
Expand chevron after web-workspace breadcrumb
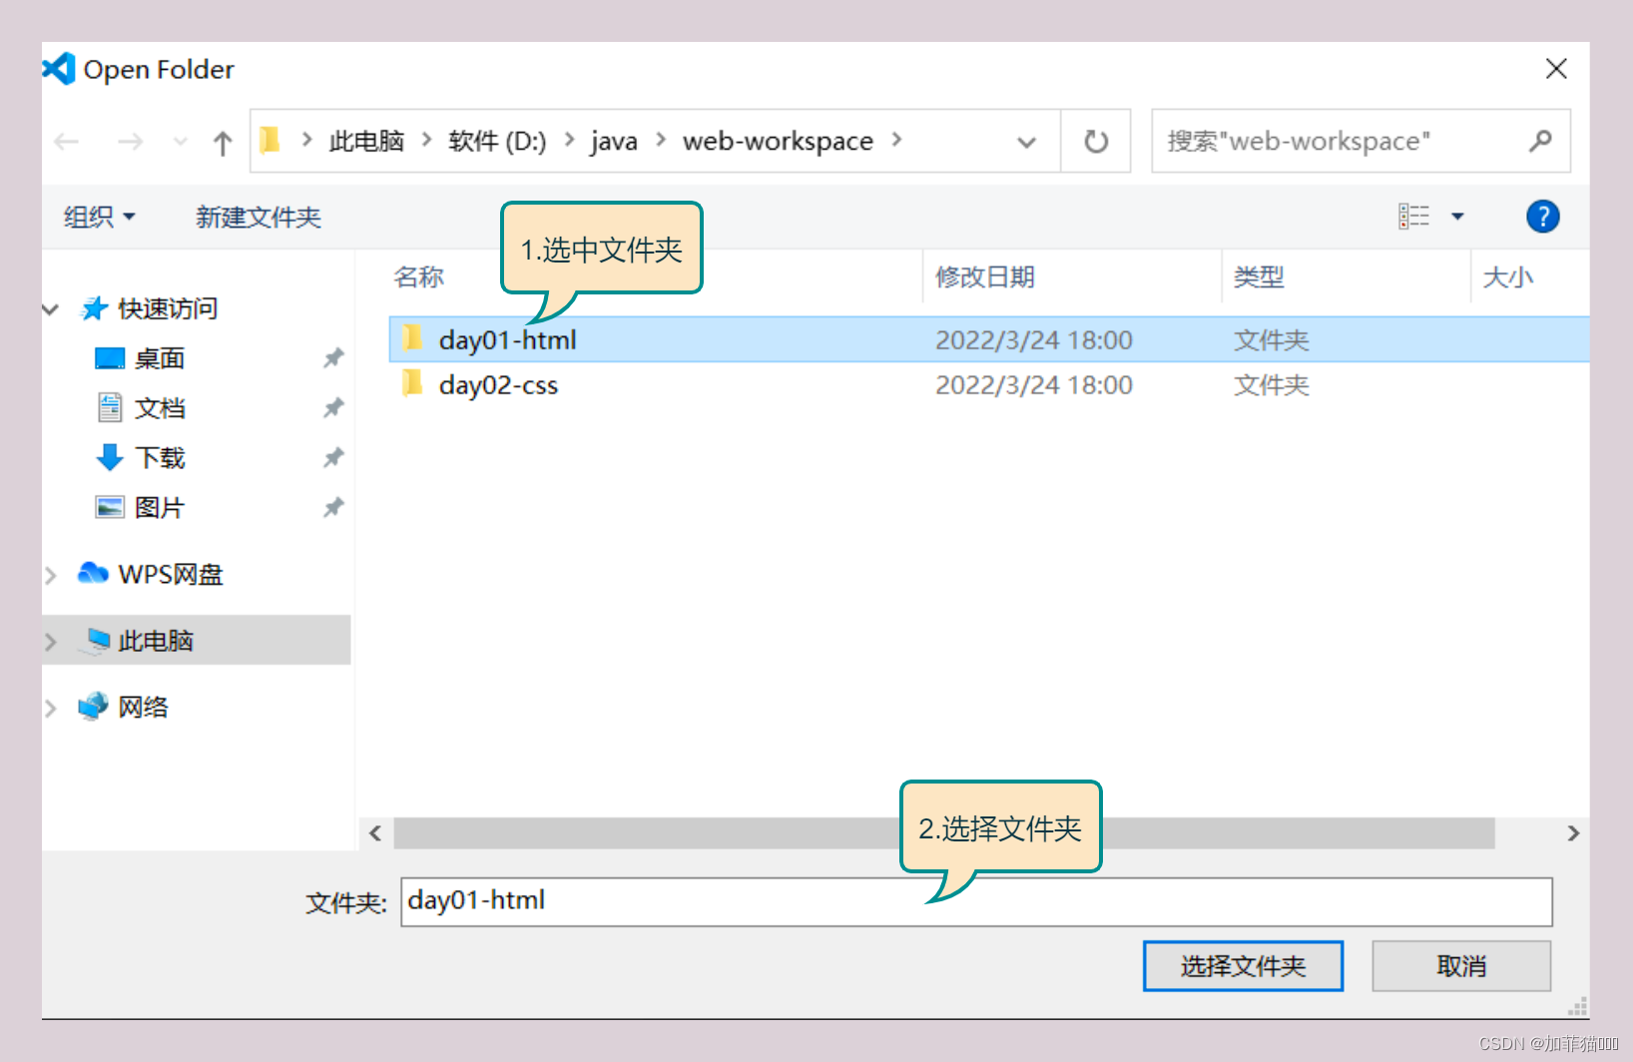click(x=896, y=140)
